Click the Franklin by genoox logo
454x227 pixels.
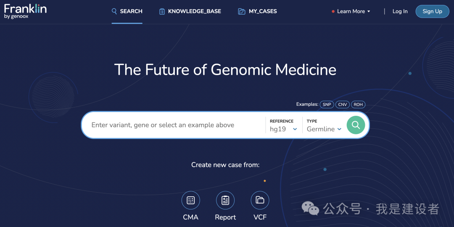(25, 11)
